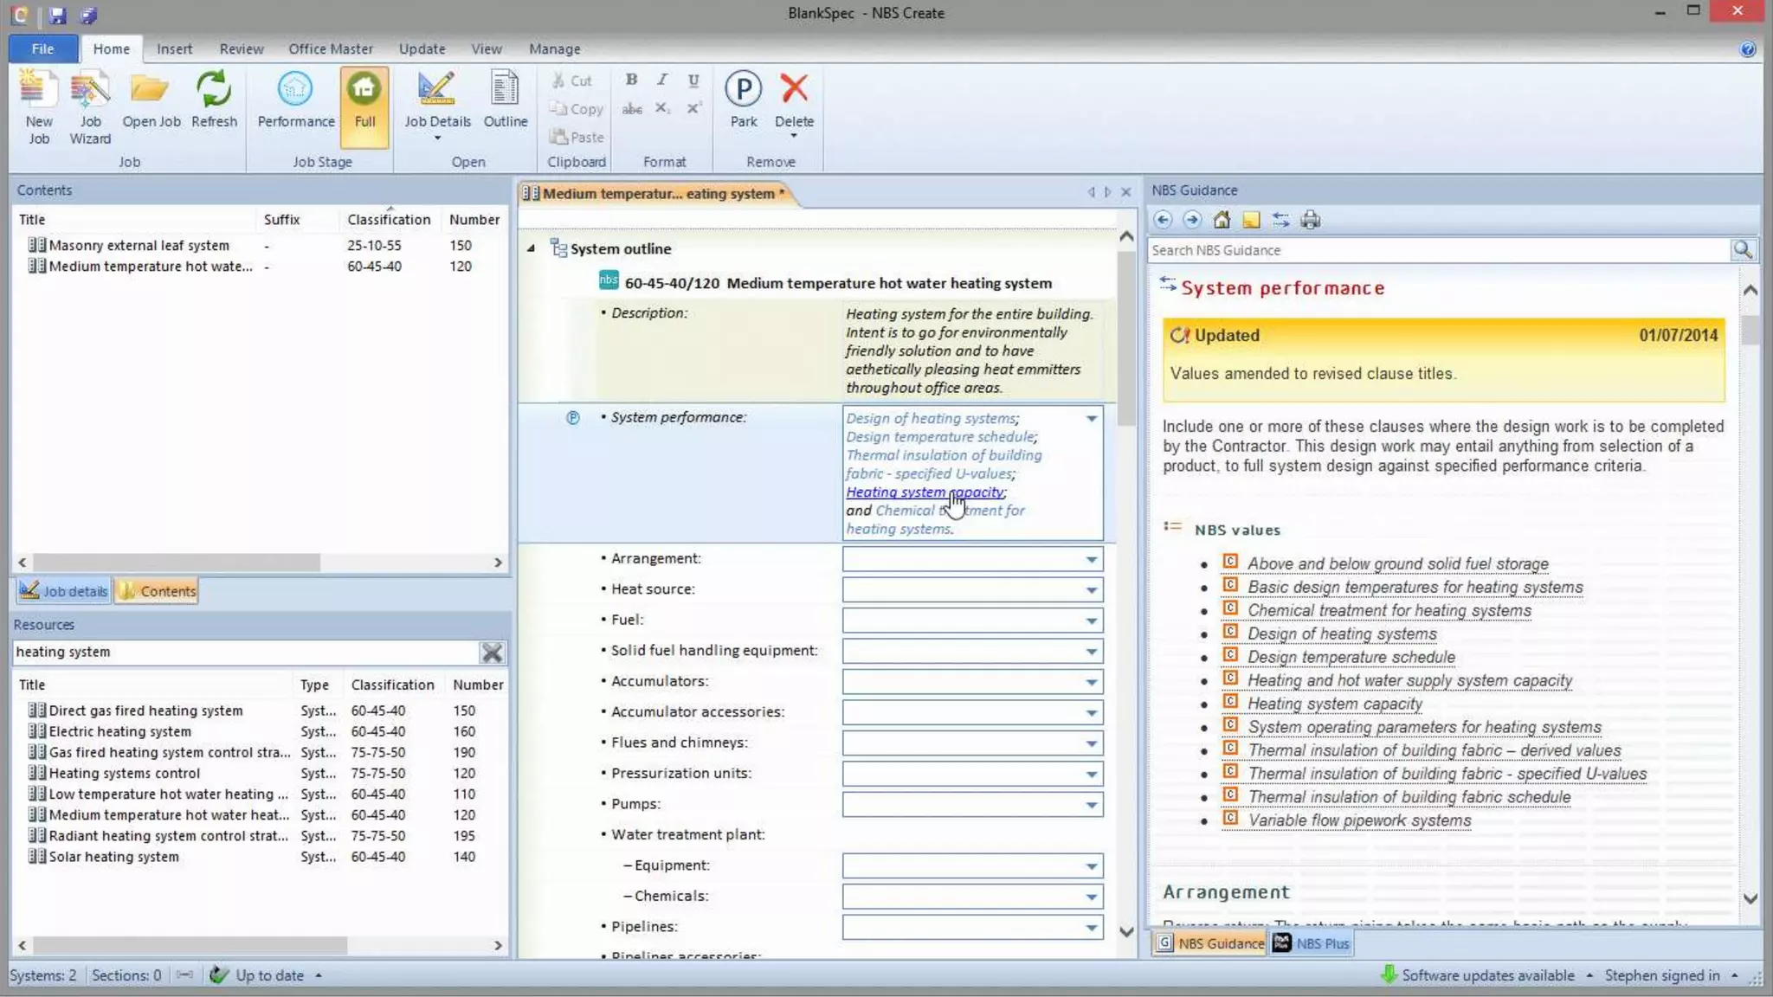Open the Heat source dropdown
The height and width of the screenshot is (997, 1773).
(x=1091, y=590)
